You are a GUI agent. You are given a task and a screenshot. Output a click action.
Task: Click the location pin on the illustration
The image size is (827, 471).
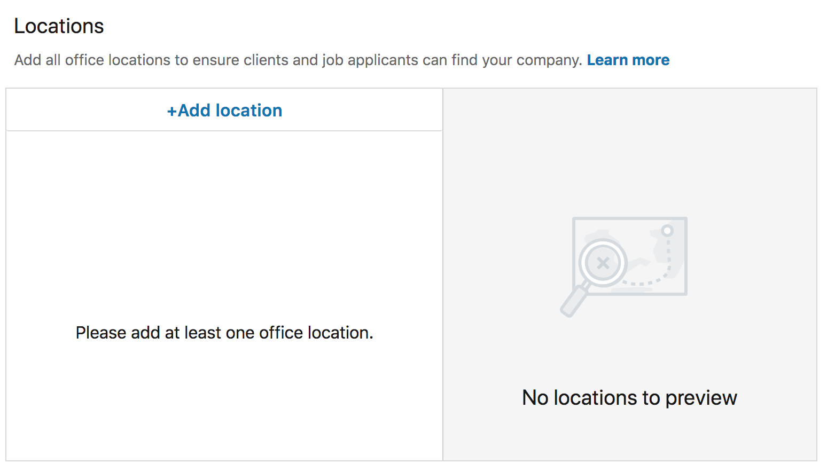click(667, 230)
